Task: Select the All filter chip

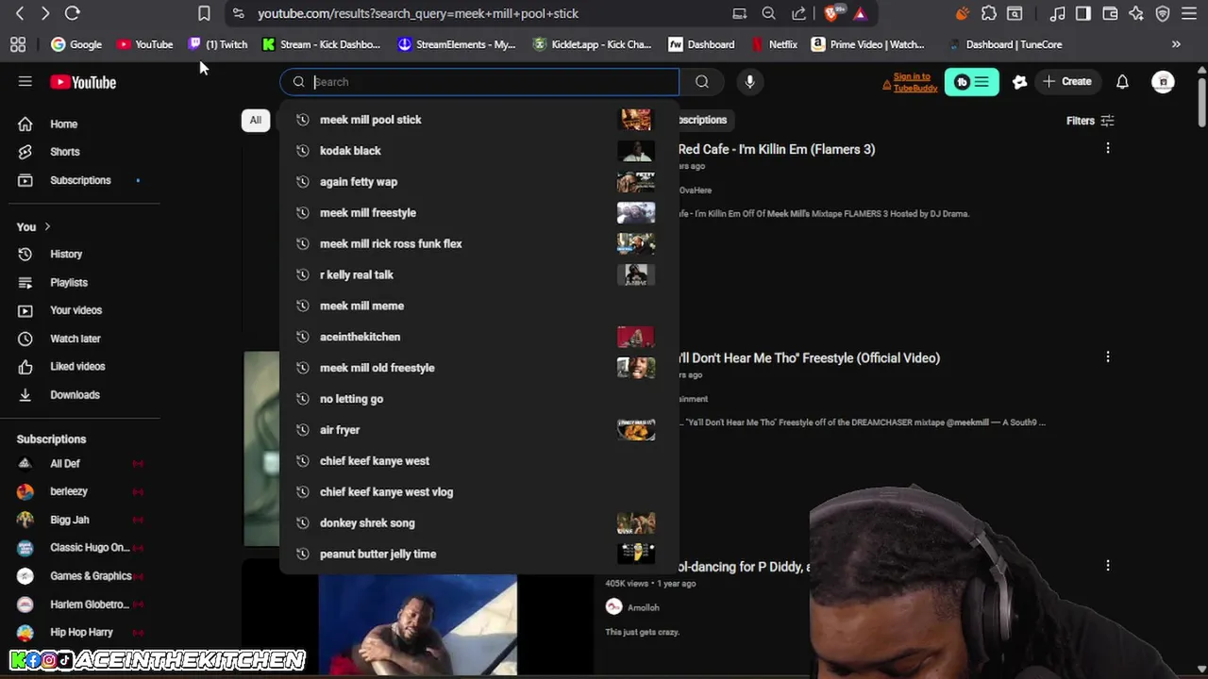Action: coord(256,120)
